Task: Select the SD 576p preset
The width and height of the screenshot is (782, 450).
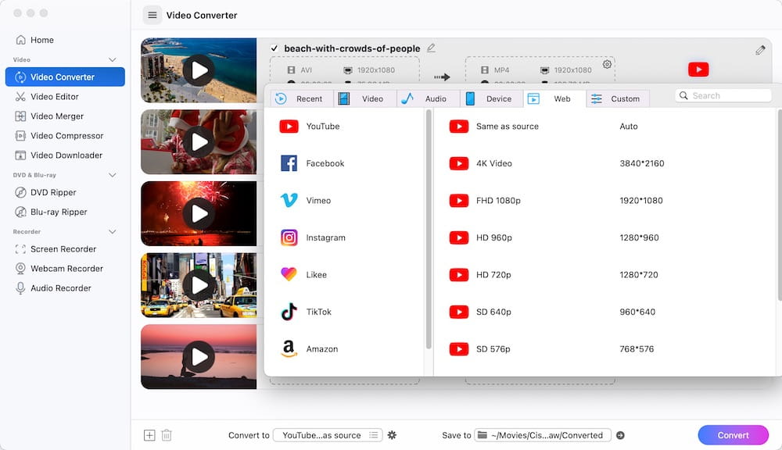Action: [x=606, y=349]
